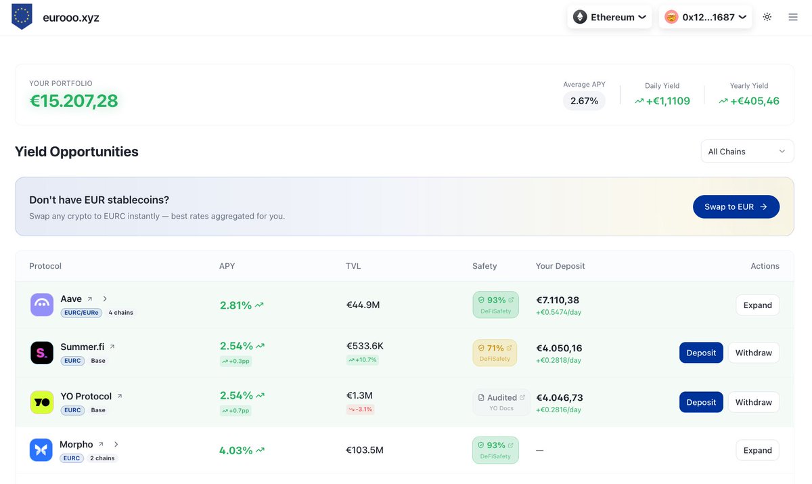
Task: Click Deposit for Summer.fi
Action: point(701,353)
